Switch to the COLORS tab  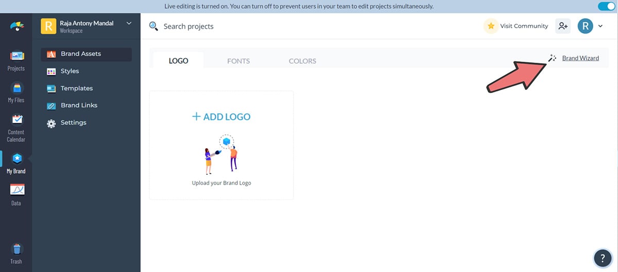[302, 61]
